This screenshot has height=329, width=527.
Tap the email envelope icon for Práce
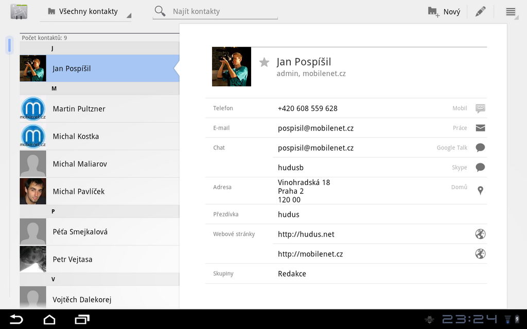click(x=480, y=128)
